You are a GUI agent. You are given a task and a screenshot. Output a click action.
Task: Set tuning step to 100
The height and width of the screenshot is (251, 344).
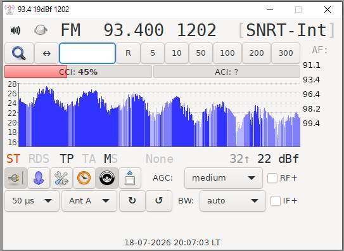click(x=227, y=53)
